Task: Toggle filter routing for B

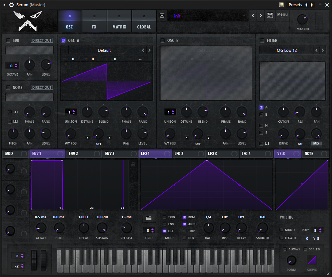Action: [261, 114]
